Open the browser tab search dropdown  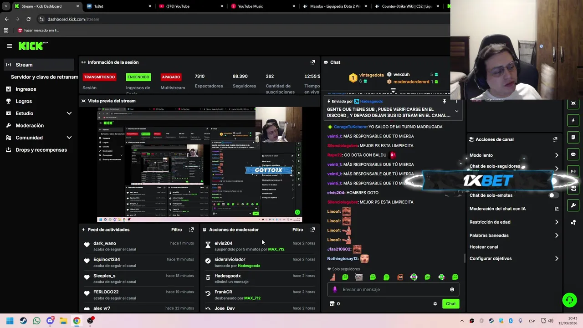[5, 6]
